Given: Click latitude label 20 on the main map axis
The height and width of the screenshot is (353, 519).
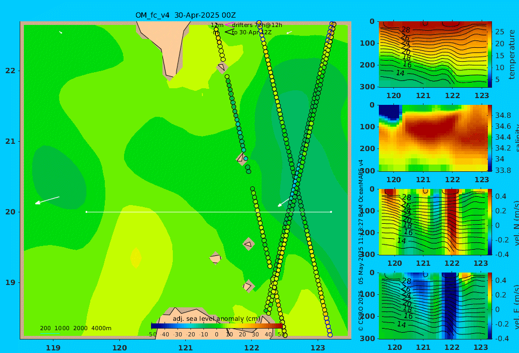Looking at the screenshot, I should (10, 212).
